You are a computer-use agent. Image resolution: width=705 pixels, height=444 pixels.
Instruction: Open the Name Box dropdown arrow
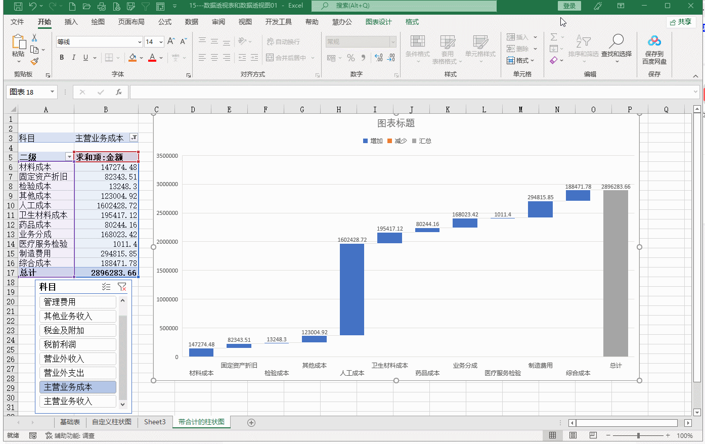(x=52, y=92)
